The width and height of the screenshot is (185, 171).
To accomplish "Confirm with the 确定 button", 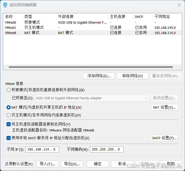I will click(x=98, y=164).
